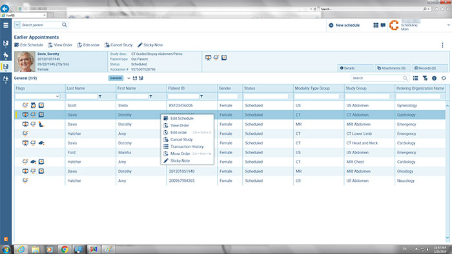Click the search patient magnifier icon
The image size is (452, 254).
(65, 25)
